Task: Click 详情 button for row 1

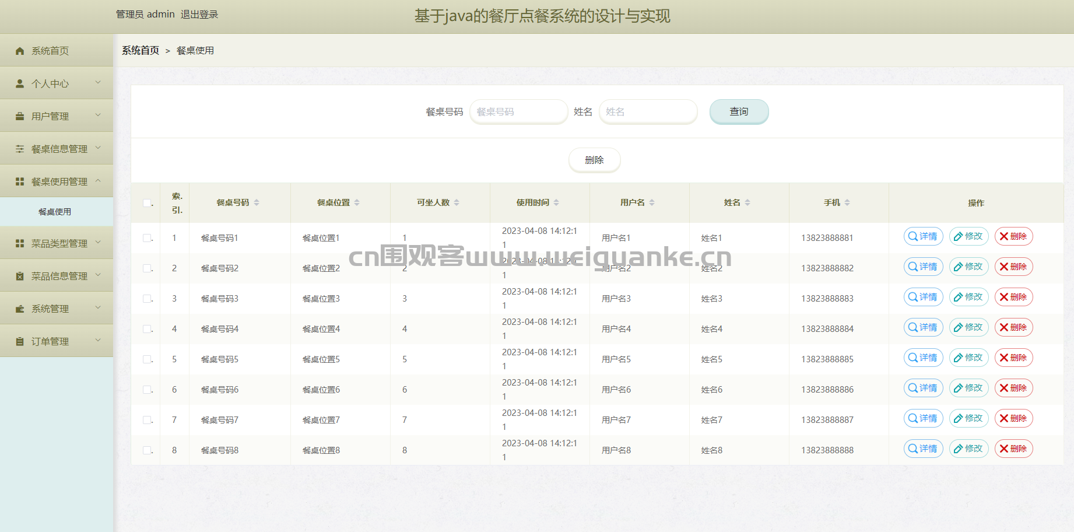Action: coord(923,236)
